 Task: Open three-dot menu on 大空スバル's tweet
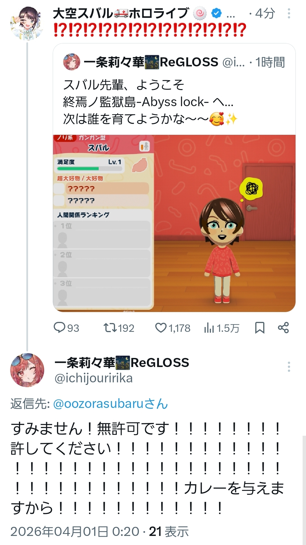point(289,13)
